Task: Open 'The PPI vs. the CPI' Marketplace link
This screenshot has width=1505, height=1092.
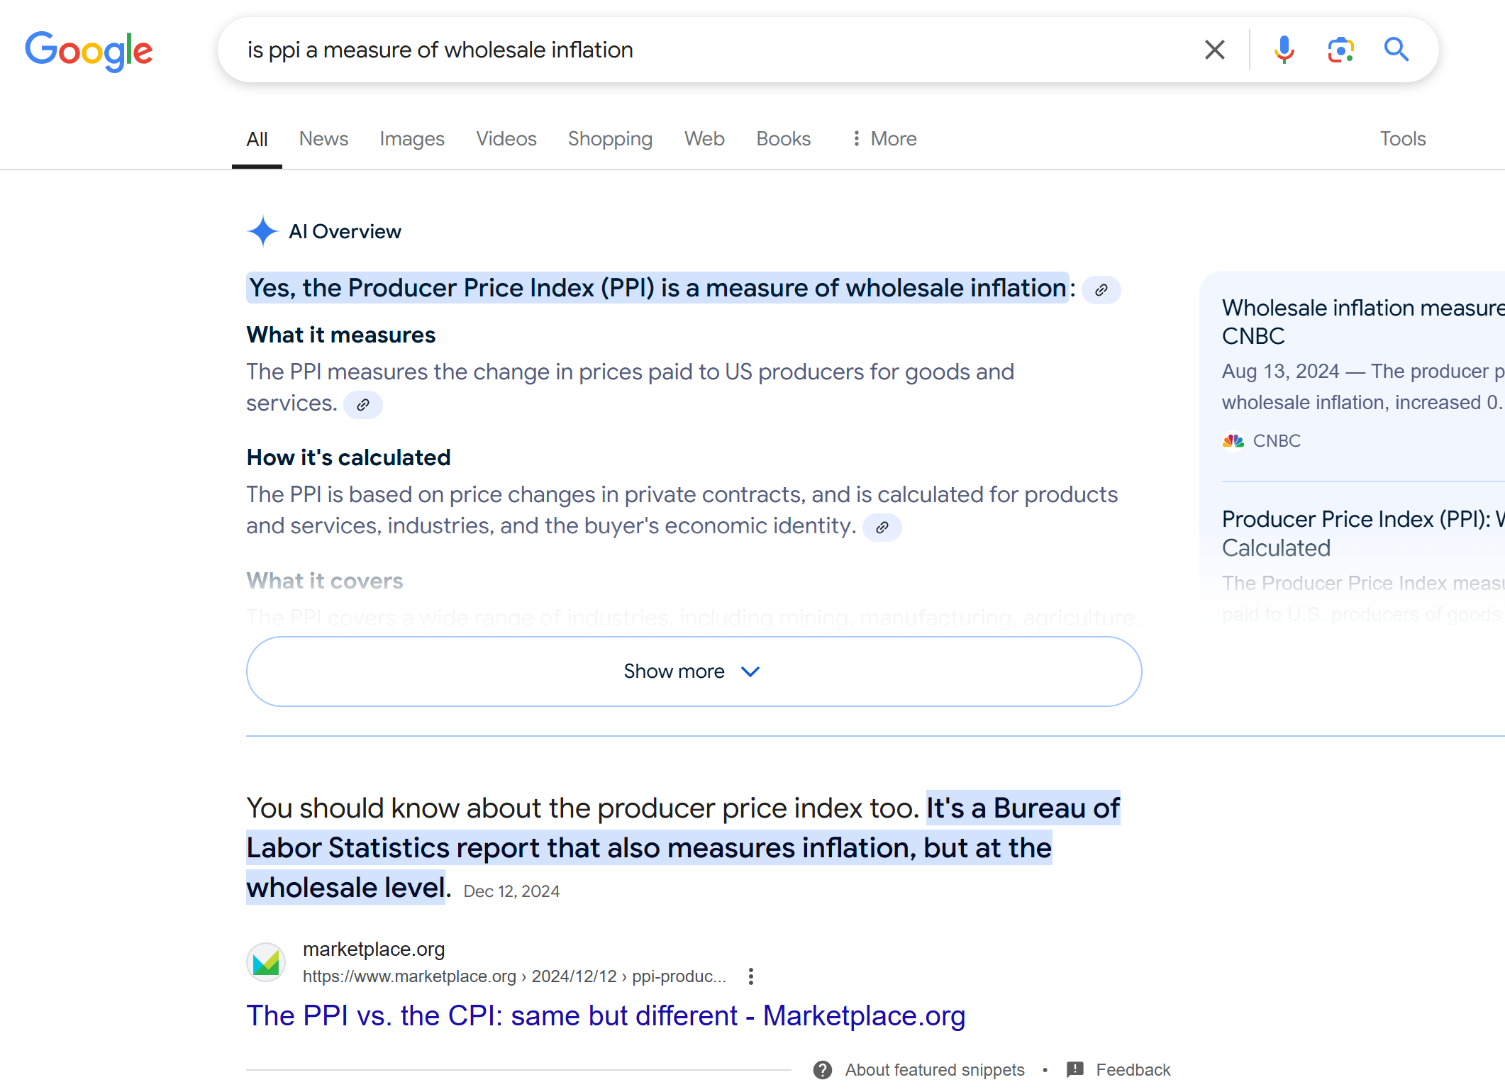Action: coord(605,1015)
